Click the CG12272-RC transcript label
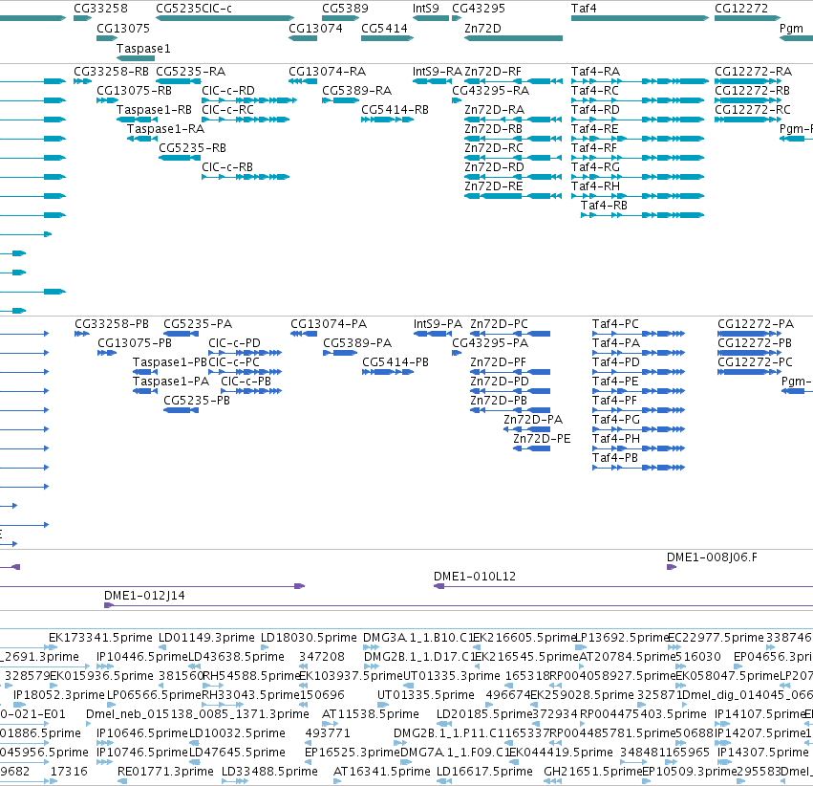 753,109
